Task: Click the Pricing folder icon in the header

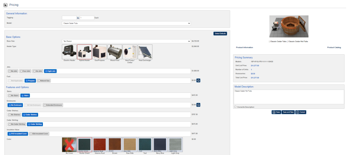Action: pos(5,5)
